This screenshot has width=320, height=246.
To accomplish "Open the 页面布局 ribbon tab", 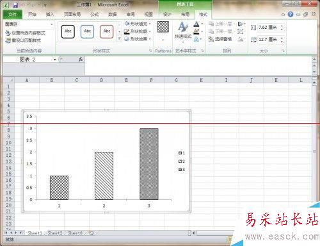I will pyautogui.click(x=72, y=14).
